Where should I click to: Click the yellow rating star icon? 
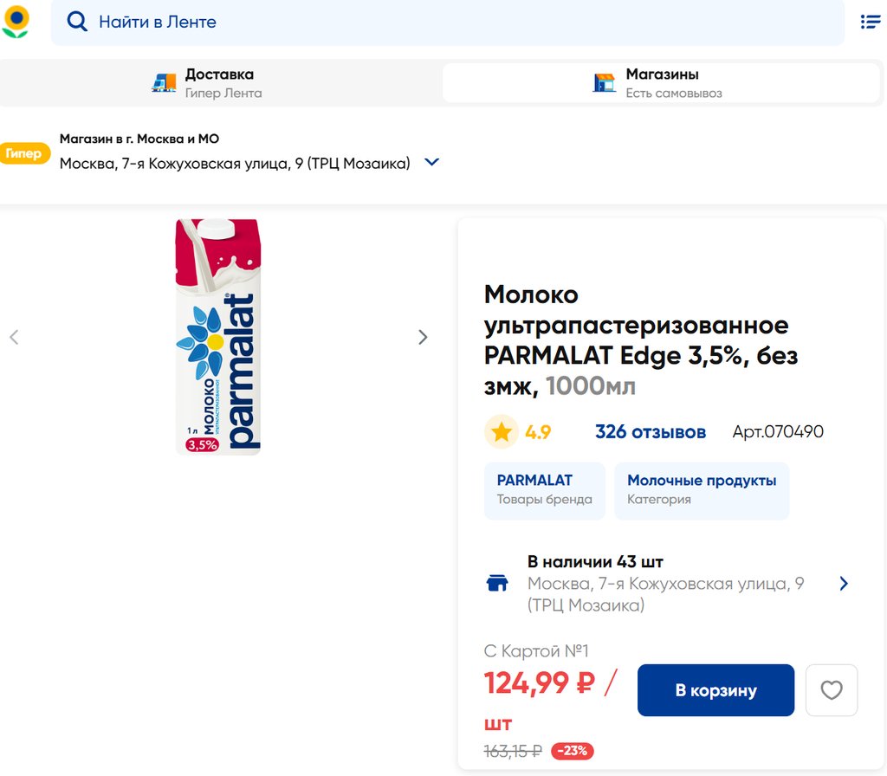pos(501,431)
